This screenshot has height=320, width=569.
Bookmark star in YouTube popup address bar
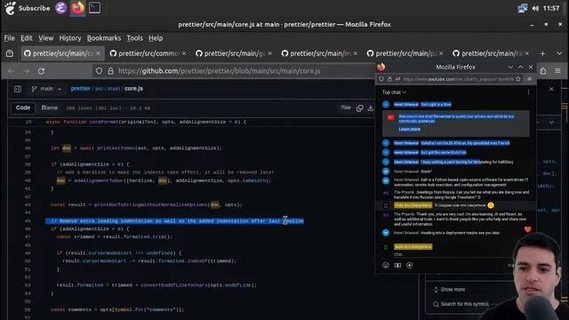click(518, 79)
